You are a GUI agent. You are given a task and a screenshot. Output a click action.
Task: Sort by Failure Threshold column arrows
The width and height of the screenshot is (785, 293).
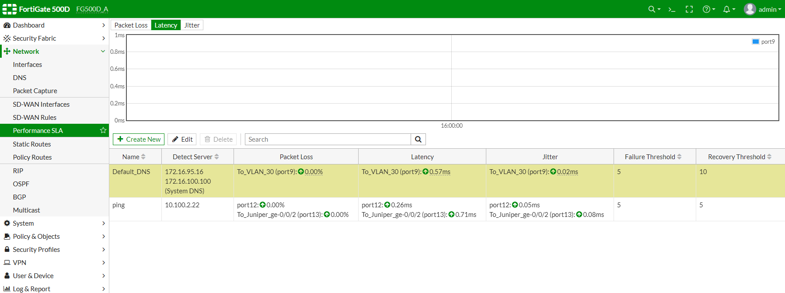point(679,157)
